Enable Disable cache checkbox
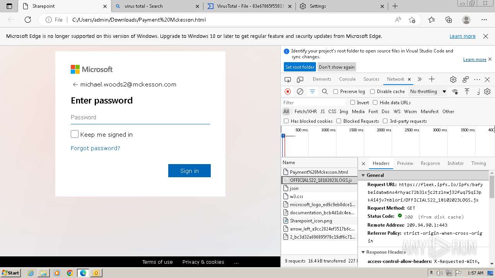 (372, 92)
